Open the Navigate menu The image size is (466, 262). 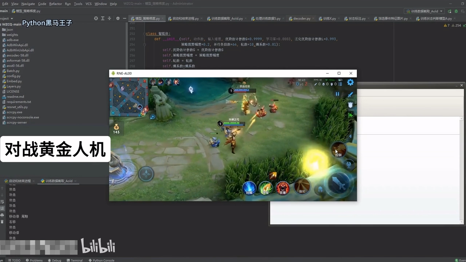pos(28,4)
